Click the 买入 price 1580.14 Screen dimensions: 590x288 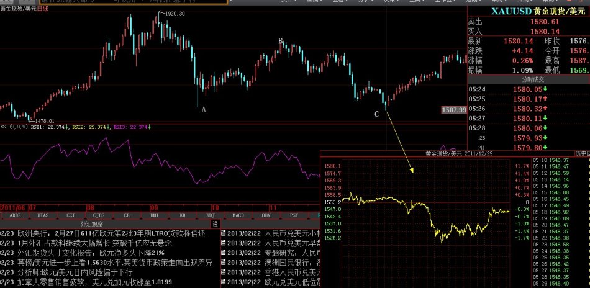tap(545, 32)
